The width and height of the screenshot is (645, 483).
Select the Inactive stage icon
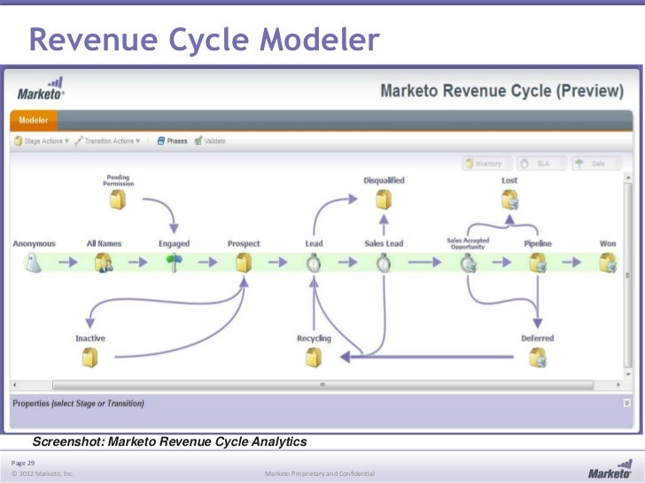tap(89, 357)
